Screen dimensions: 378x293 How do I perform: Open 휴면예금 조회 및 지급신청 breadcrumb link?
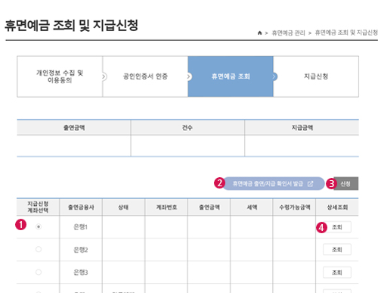click(x=346, y=33)
